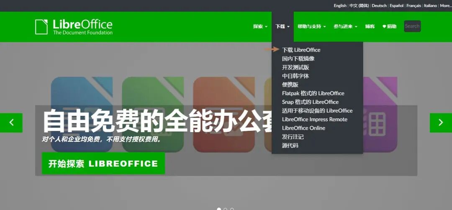Click the LibreOffice logo in the header
Viewport: 452px width, 210px height.
pos(74,27)
